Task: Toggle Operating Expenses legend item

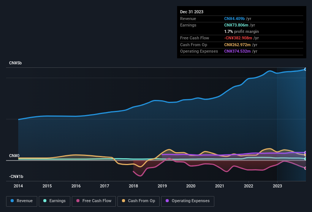Action: pyautogui.click(x=187, y=201)
